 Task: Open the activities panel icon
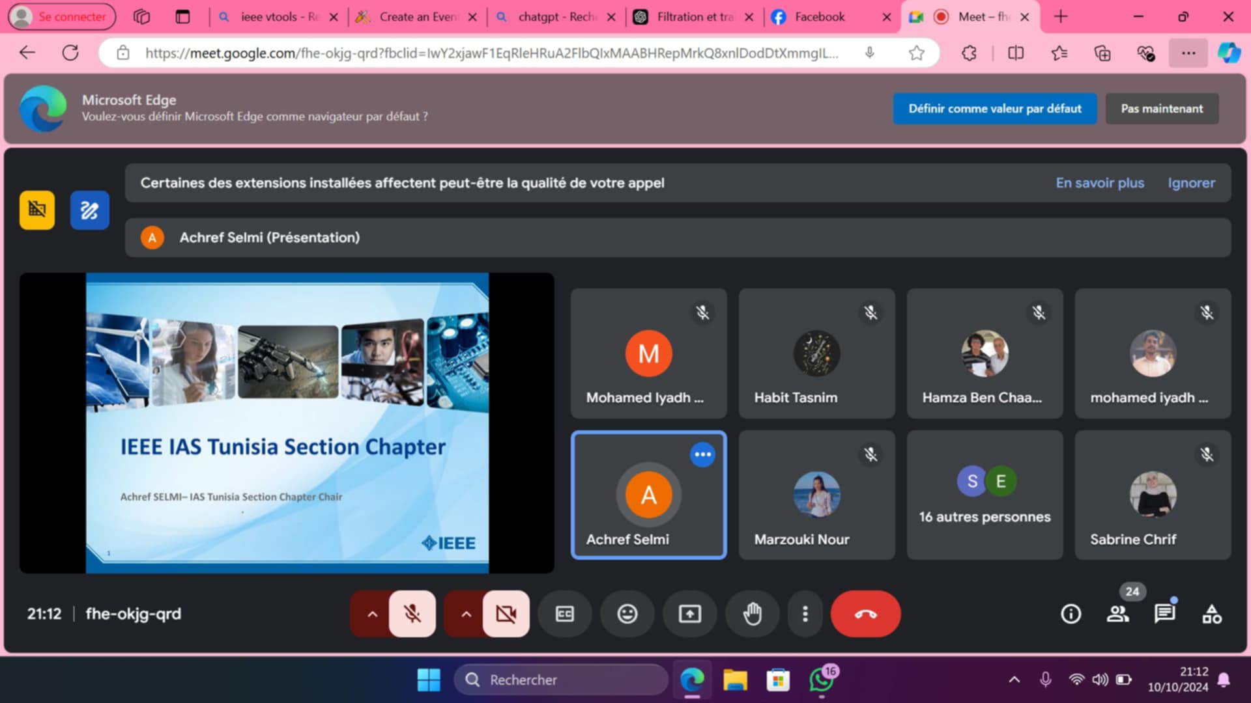click(x=1212, y=614)
